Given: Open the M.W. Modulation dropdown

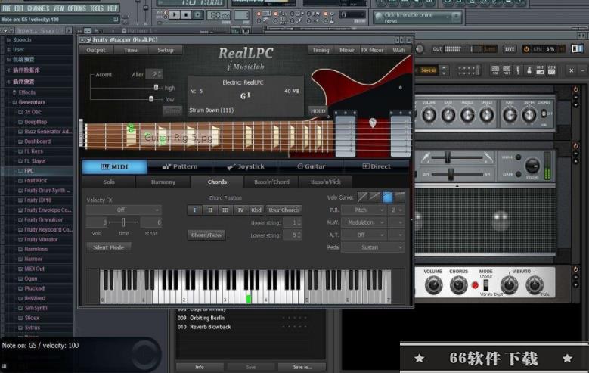Looking at the screenshot, I should [364, 222].
